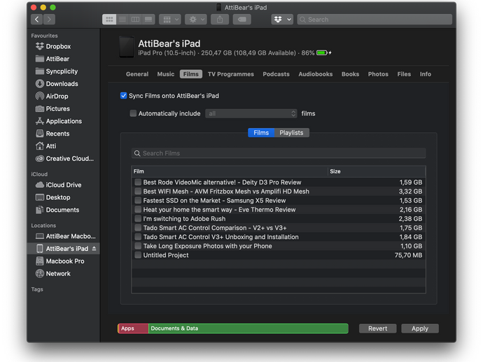
Task: Click the Finder Search field
Action: 374,20
